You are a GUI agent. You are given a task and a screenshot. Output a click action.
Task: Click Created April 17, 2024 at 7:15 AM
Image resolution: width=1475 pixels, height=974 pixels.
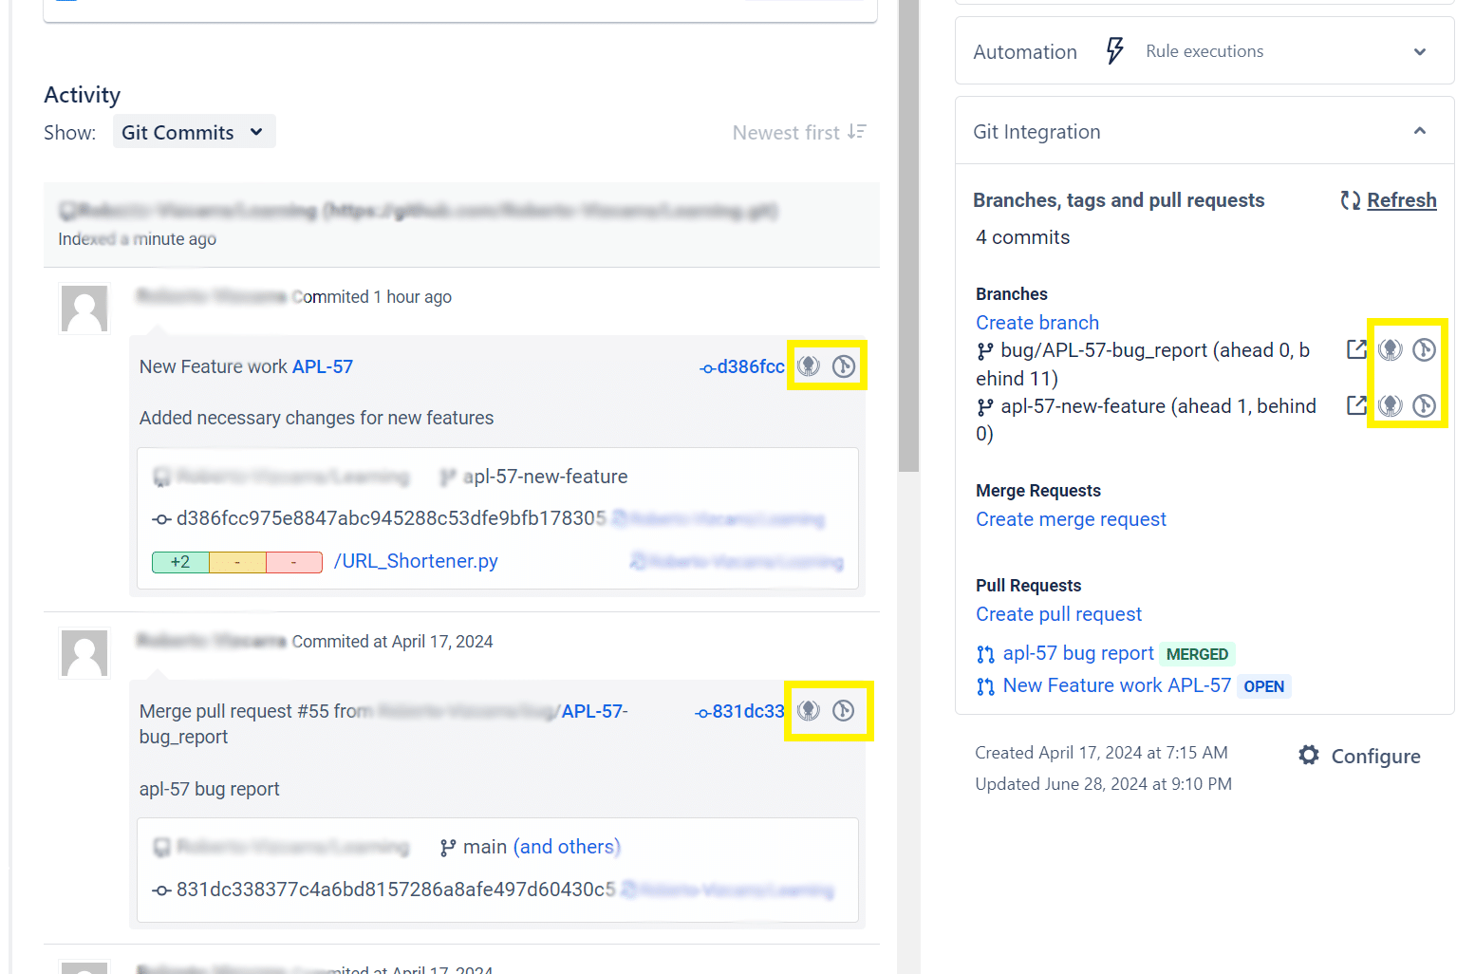pyautogui.click(x=1101, y=753)
